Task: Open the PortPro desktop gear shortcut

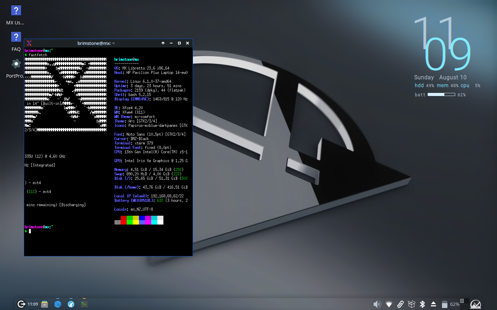Action: (x=16, y=64)
